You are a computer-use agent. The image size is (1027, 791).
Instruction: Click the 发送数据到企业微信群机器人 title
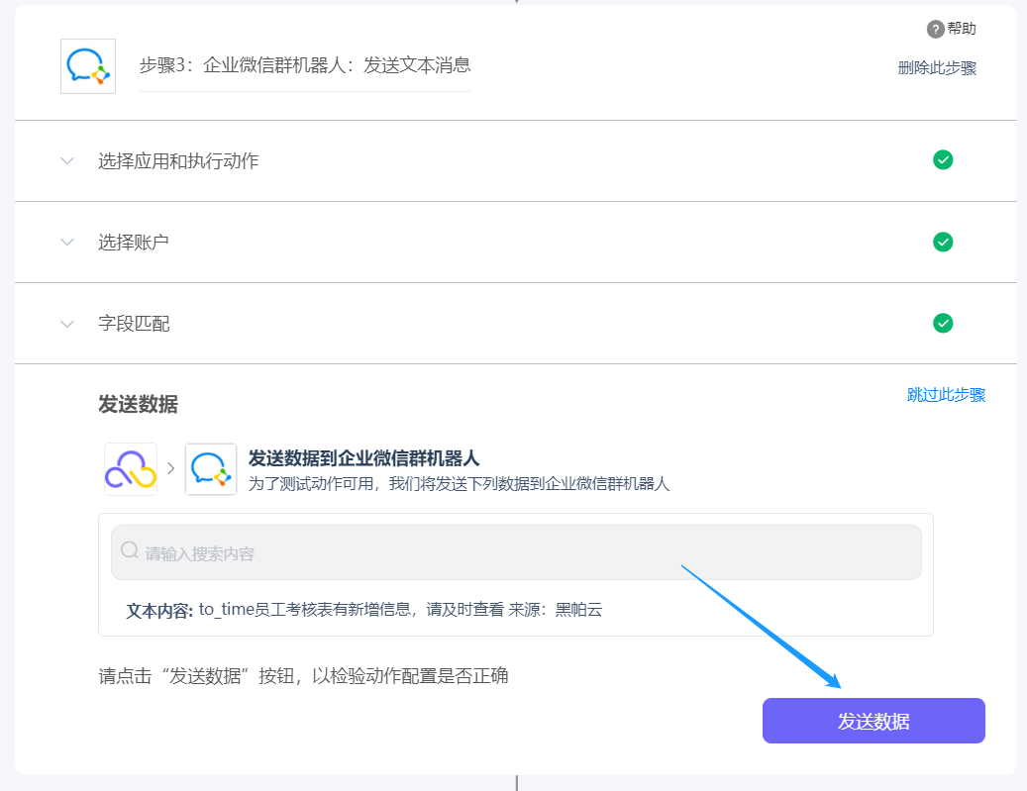tap(364, 458)
